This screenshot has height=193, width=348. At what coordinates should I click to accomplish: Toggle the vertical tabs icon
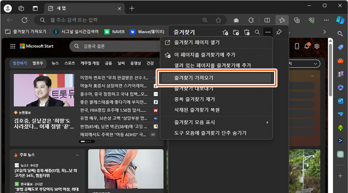tap(35, 8)
